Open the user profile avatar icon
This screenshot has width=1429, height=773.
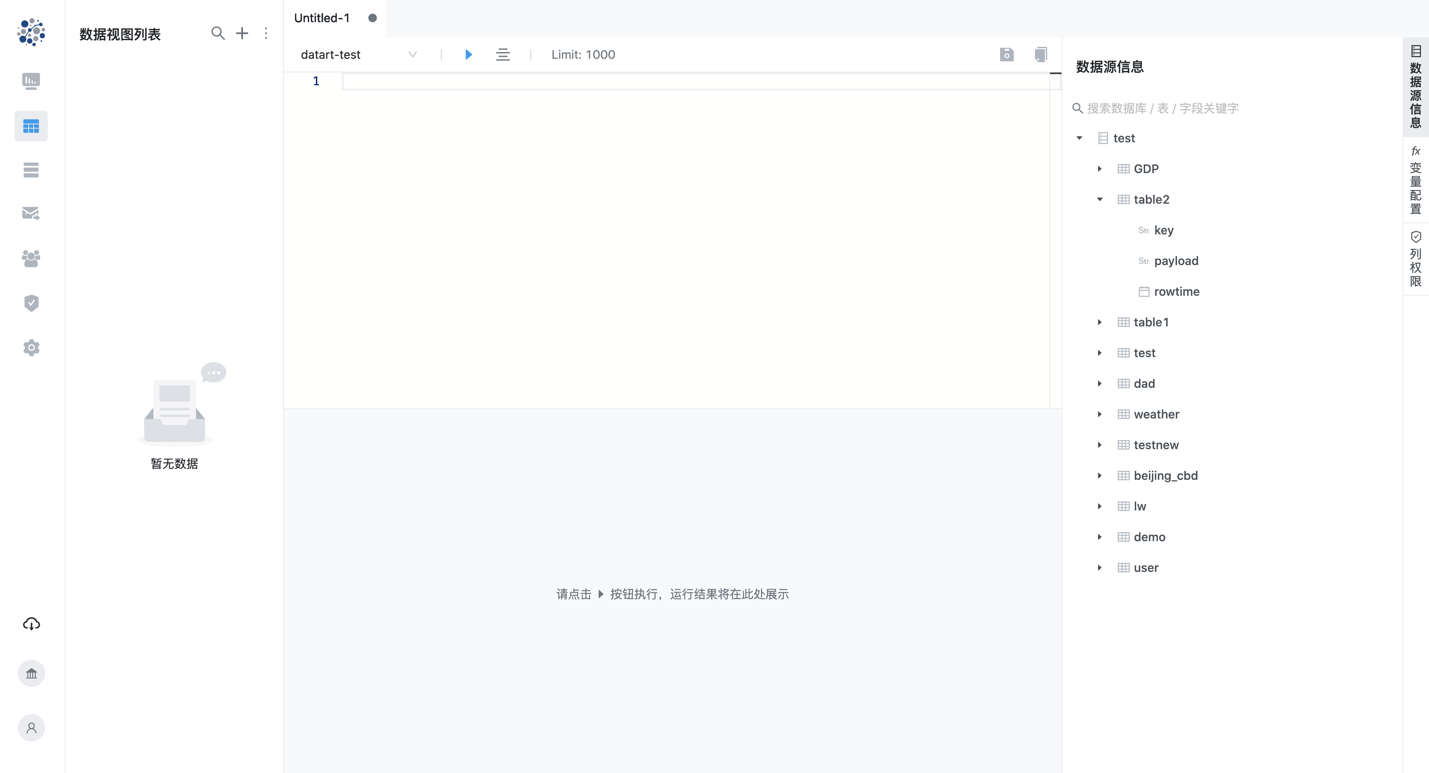pos(32,727)
